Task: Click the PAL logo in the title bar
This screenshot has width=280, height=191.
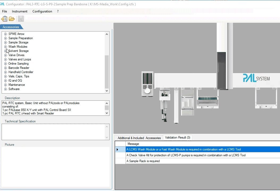Action: pyautogui.click(x=2, y=4)
